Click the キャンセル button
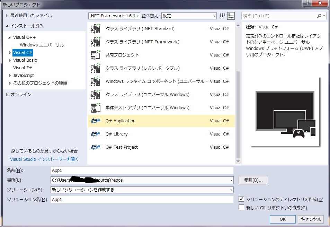 tap(311, 219)
